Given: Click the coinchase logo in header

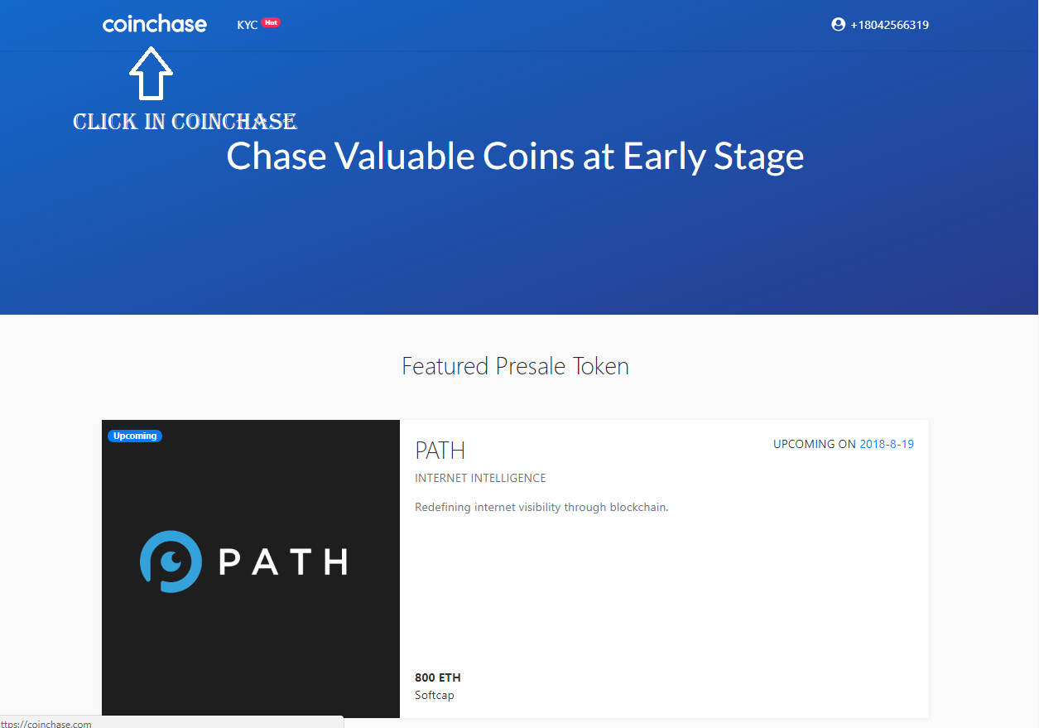Looking at the screenshot, I should tap(154, 24).
